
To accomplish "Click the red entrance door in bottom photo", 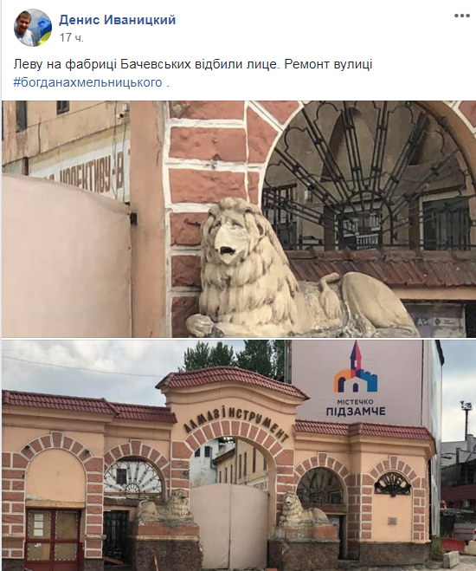I will pyautogui.click(x=53, y=539).
